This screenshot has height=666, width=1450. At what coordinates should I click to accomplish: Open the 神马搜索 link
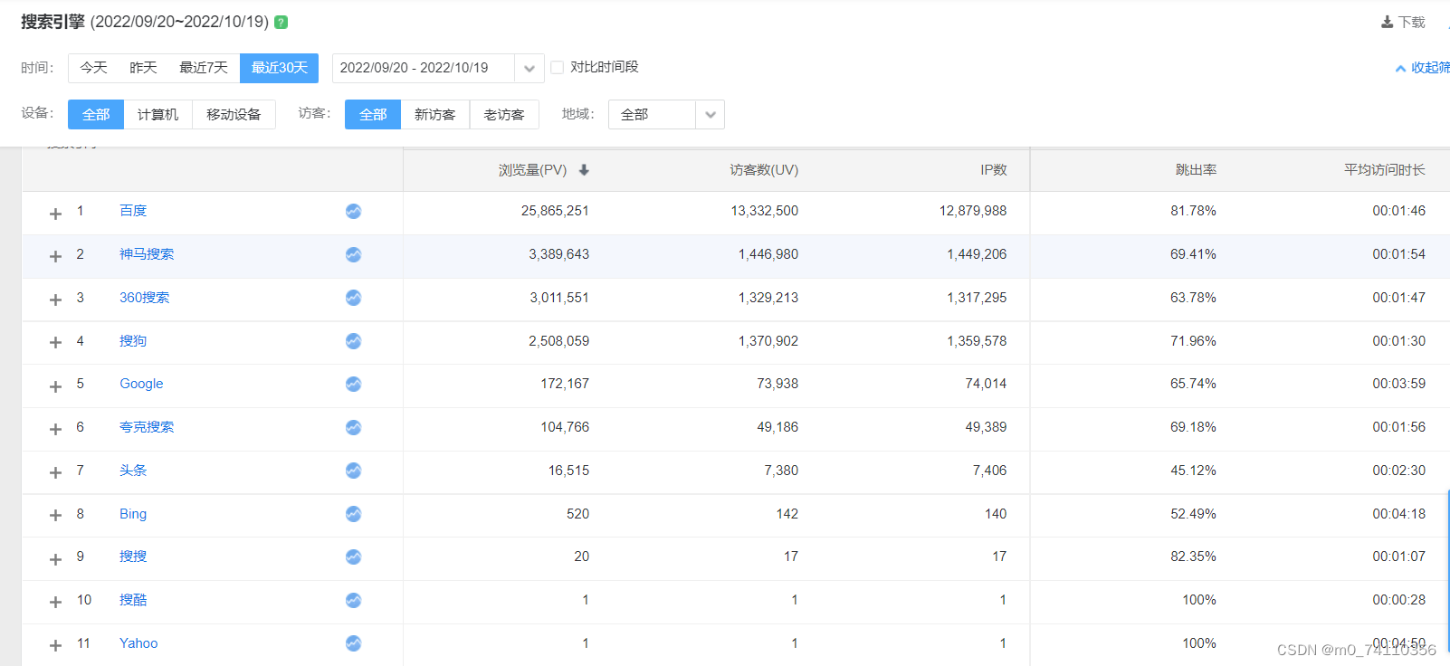click(x=147, y=254)
